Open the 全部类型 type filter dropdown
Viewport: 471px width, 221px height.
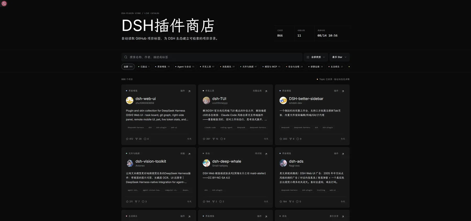(316, 57)
